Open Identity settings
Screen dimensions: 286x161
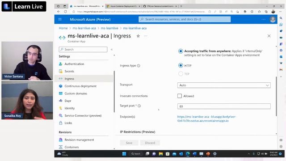coord(70,108)
